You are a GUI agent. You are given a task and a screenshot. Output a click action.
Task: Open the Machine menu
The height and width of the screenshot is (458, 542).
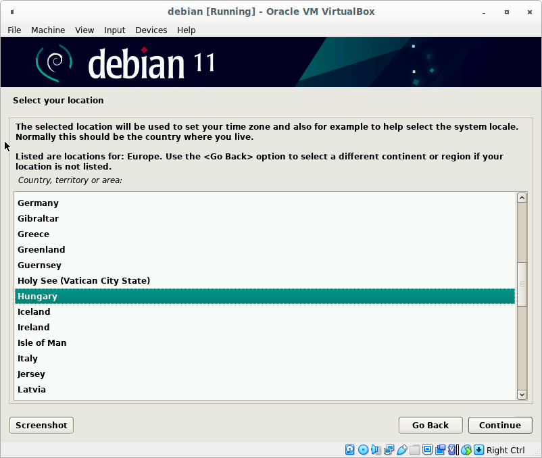[48, 30]
